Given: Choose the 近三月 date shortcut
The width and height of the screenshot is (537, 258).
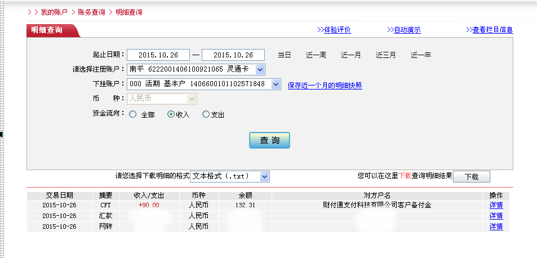Looking at the screenshot, I should (385, 55).
